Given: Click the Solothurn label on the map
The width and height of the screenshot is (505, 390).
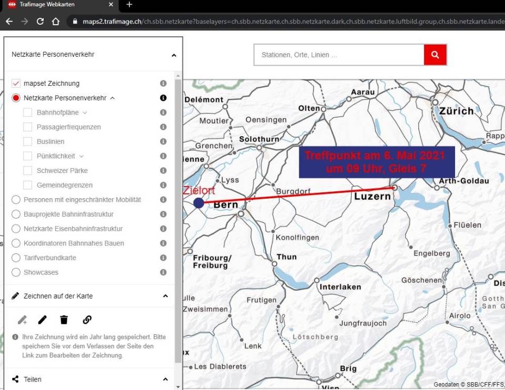Looking at the screenshot, I should pyautogui.click(x=259, y=139).
